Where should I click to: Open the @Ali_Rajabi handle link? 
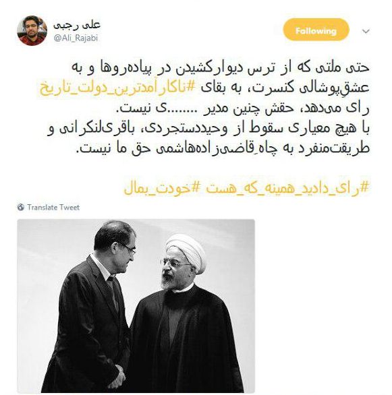pyautogui.click(x=76, y=38)
